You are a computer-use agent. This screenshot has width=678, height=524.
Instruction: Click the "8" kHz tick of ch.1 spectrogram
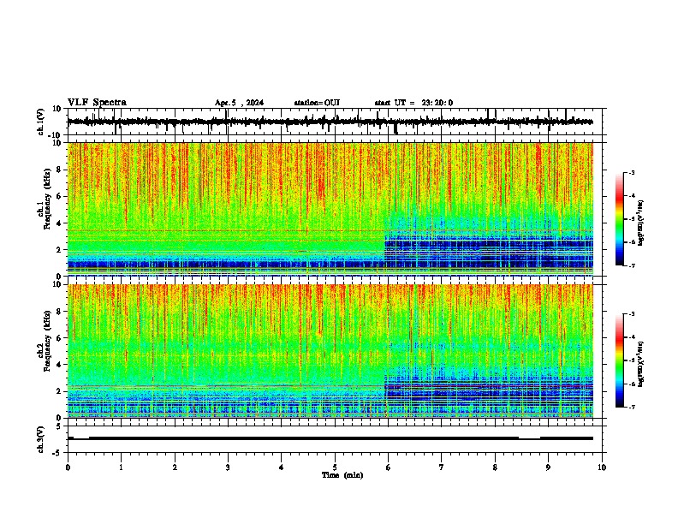(59, 170)
